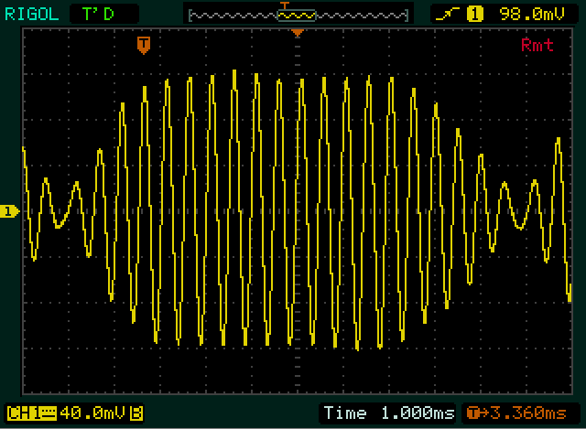Select the 40.0mV vertical scale readout

click(93, 413)
